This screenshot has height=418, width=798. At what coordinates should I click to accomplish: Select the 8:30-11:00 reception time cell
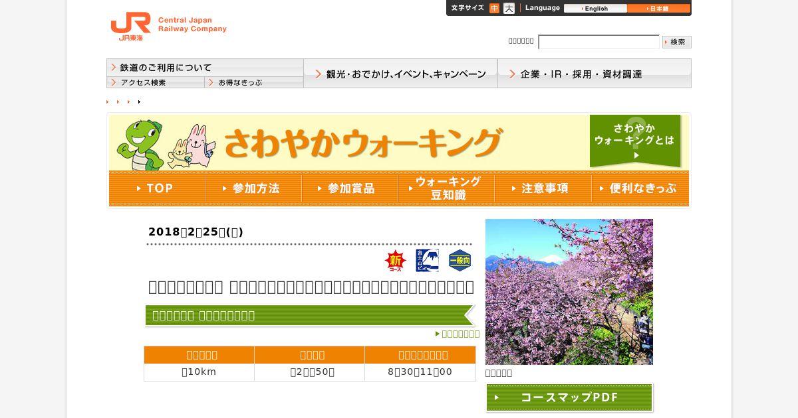point(420,372)
